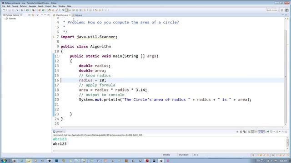Viewport: 291px width, 163px height.
Task: Click the Next Annotation icon
Action: [x=85, y=10]
